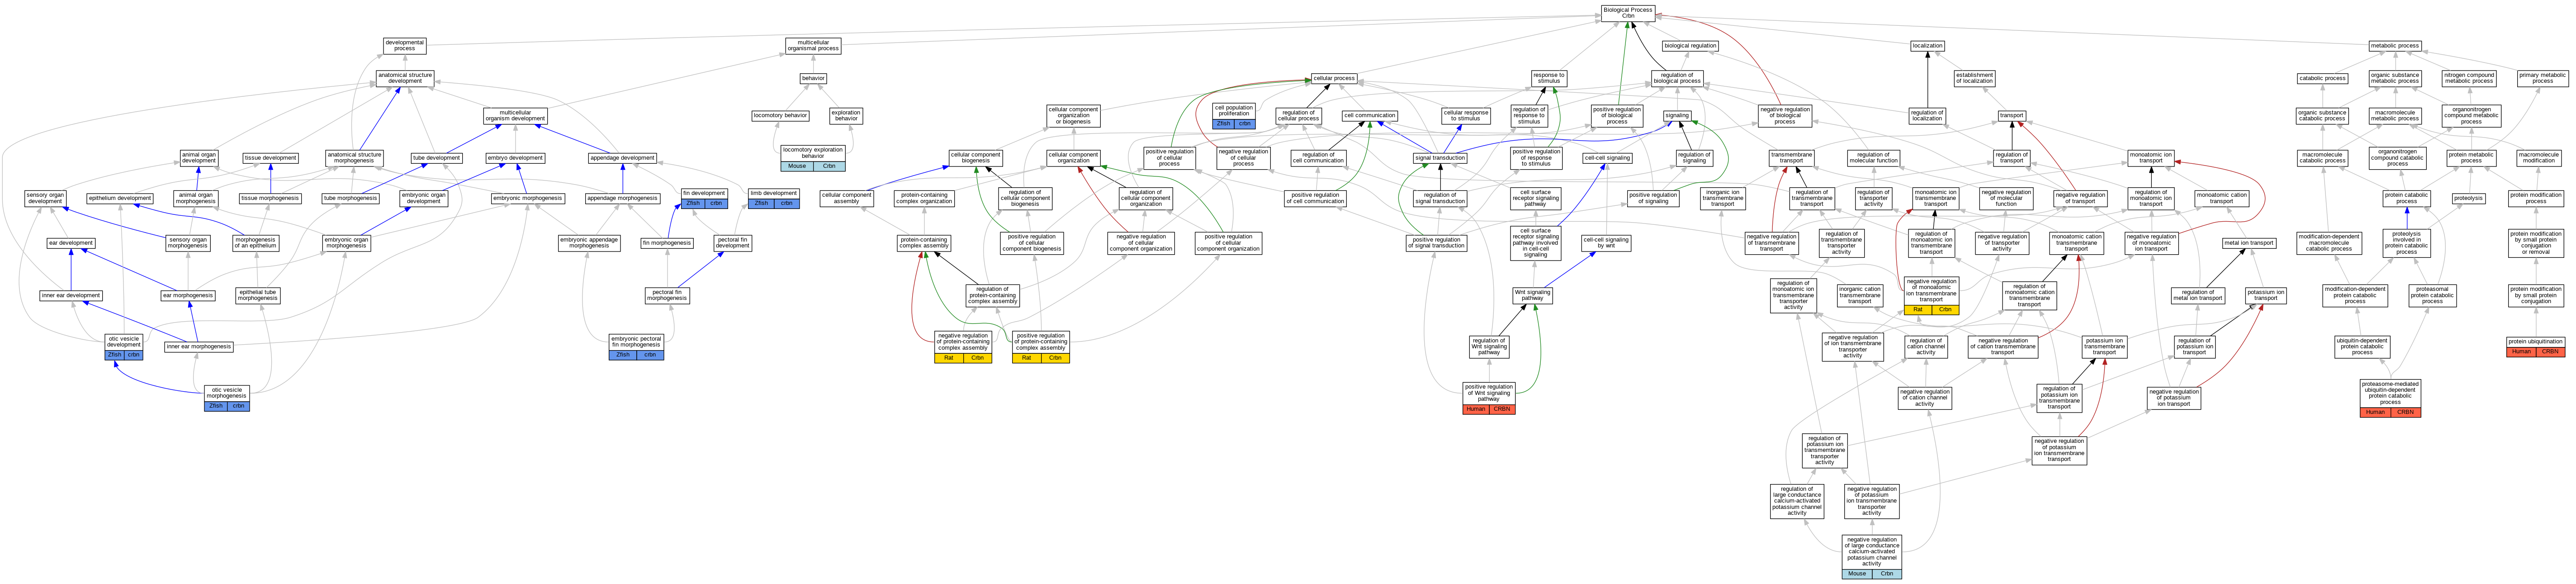
Task: Click the 'cellular component assembly' node
Action: pyautogui.click(x=846, y=198)
